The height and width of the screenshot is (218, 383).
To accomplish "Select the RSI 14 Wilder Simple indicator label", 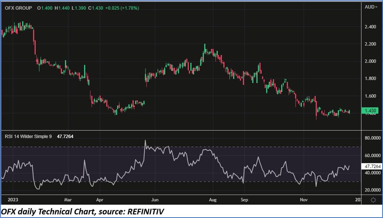I will click(x=28, y=137).
